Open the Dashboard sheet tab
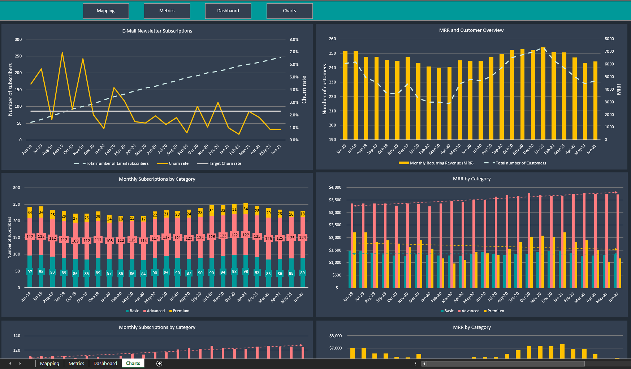The width and height of the screenshot is (631, 369). tap(105, 363)
